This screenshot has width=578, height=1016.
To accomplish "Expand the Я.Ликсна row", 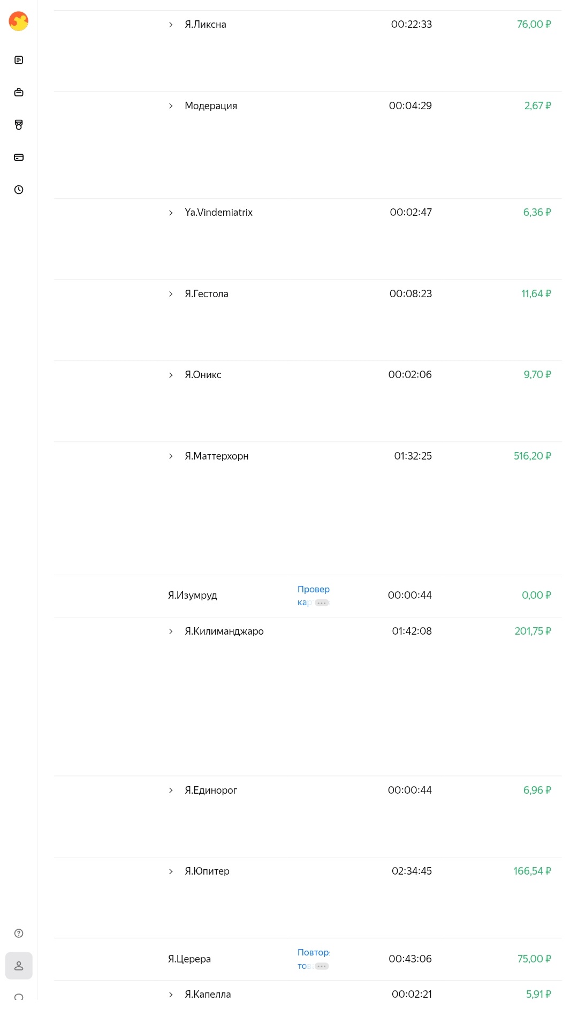I will point(171,25).
